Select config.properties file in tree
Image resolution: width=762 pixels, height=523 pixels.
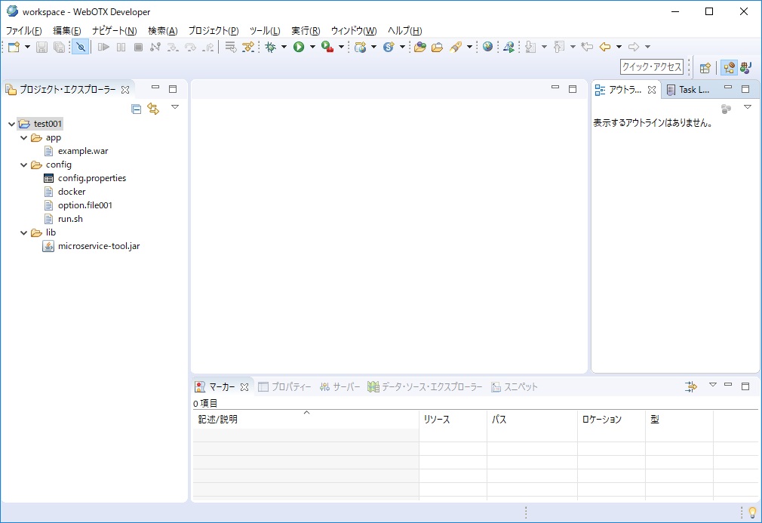click(x=91, y=178)
